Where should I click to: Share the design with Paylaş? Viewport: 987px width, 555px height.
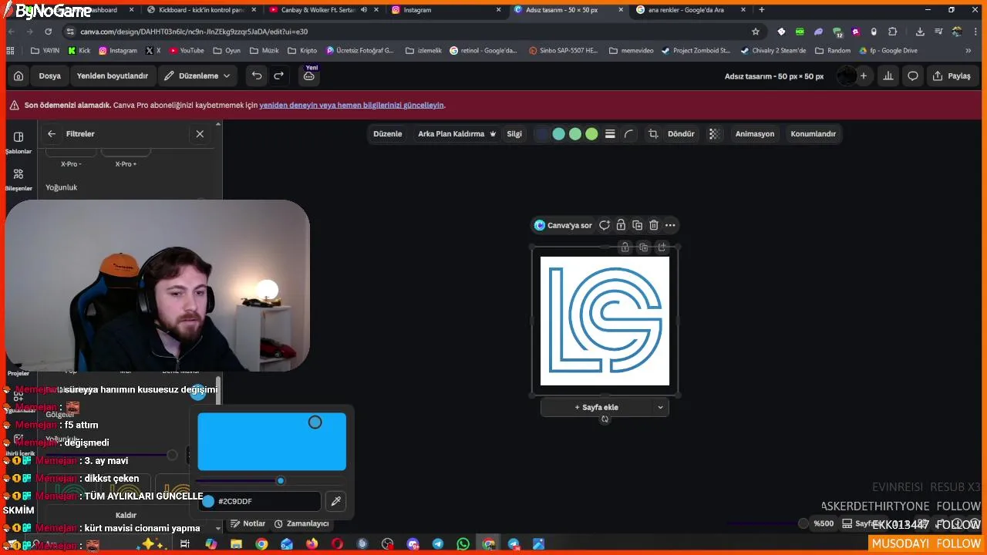click(952, 76)
